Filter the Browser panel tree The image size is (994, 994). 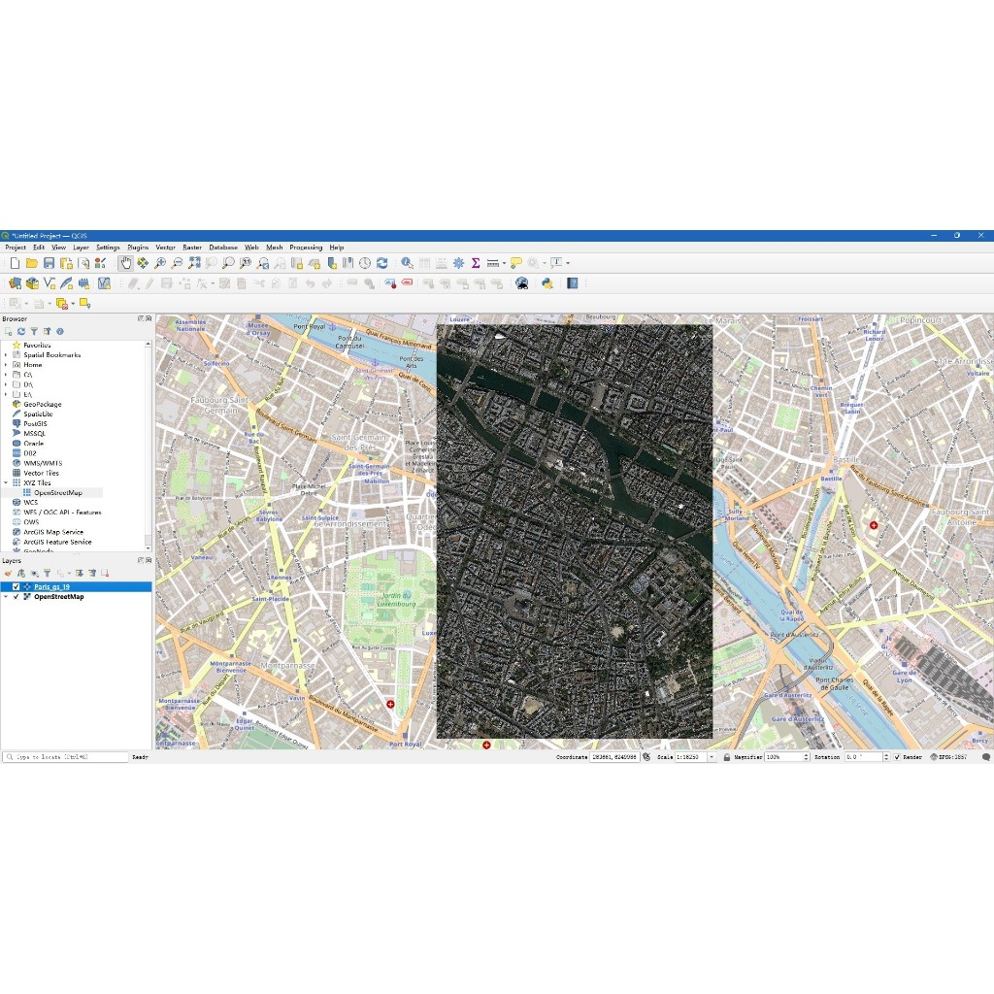34,332
